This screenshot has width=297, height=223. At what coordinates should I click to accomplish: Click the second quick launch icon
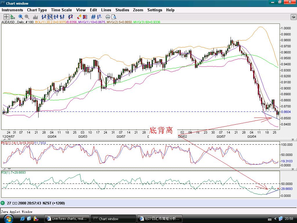pyautogui.click(x=29, y=219)
